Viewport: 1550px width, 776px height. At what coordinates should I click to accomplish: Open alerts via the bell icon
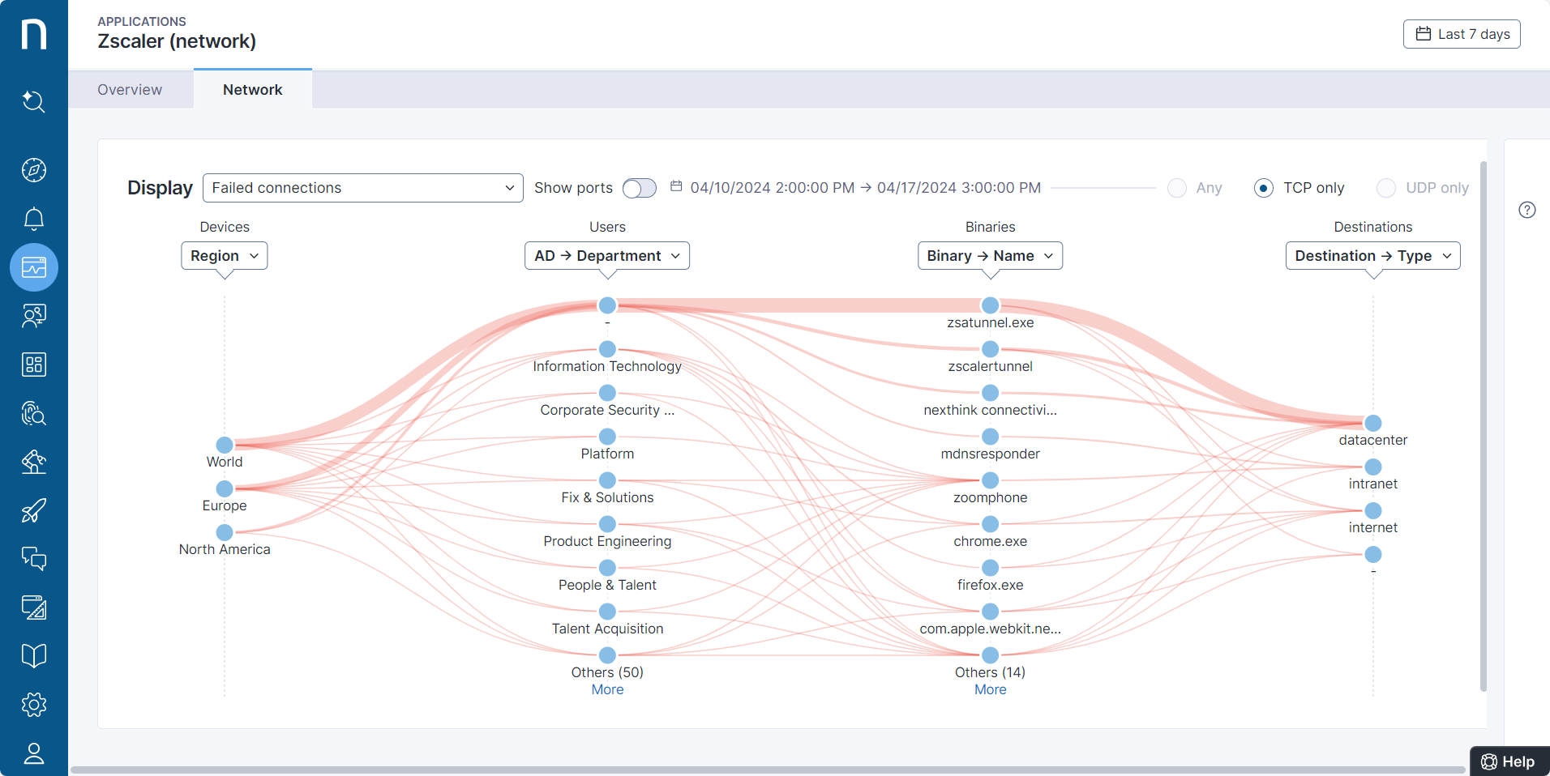point(33,219)
